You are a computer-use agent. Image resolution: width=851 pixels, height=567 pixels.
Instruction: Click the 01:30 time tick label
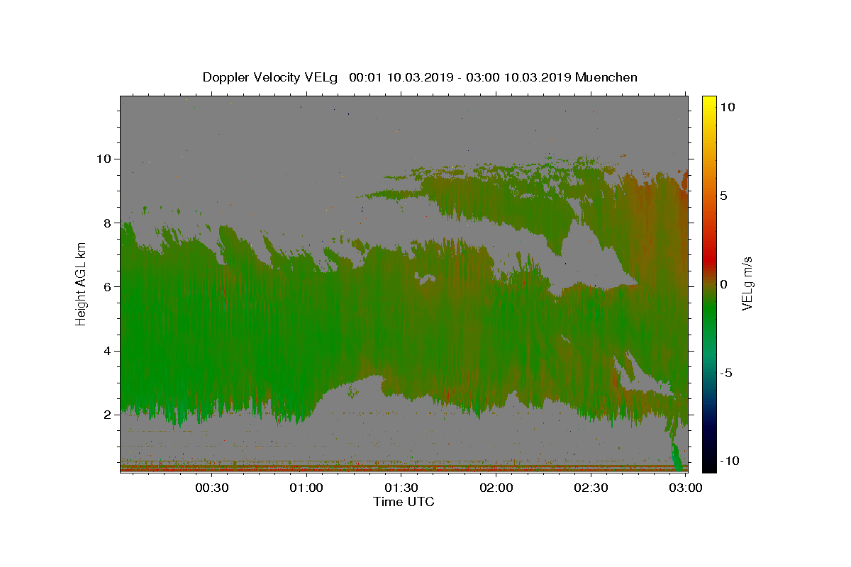[401, 488]
